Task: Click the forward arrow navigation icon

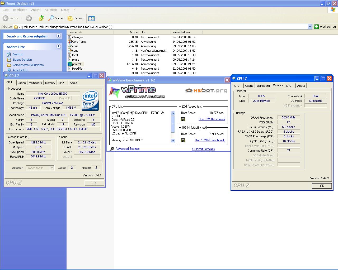Action: [29, 18]
